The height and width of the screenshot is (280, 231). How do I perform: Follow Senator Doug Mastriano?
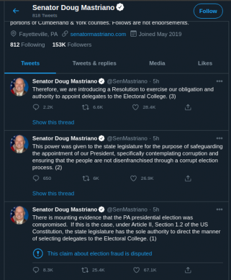click(x=208, y=11)
